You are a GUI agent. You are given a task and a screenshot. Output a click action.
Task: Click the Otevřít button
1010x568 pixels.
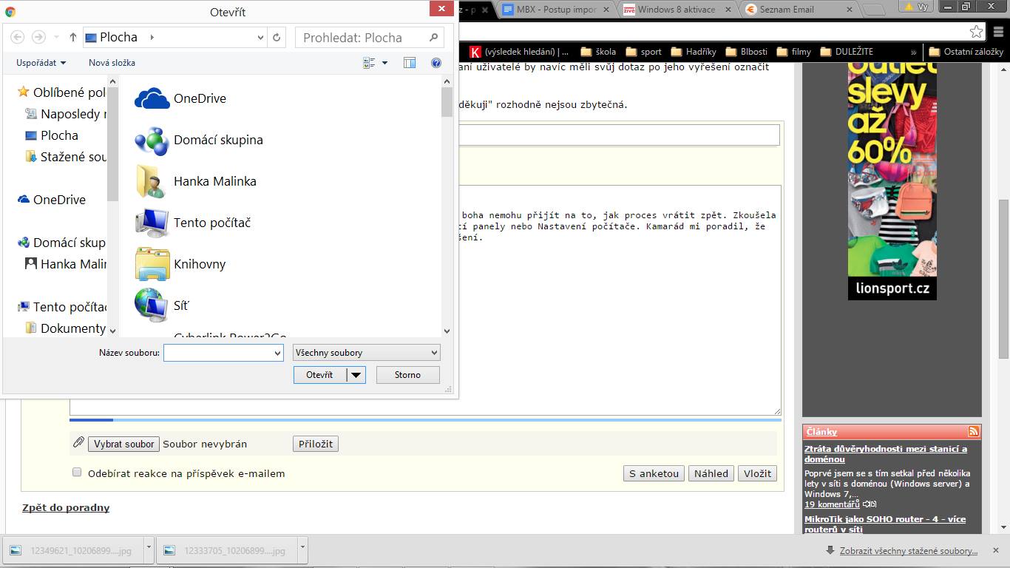[x=320, y=375]
